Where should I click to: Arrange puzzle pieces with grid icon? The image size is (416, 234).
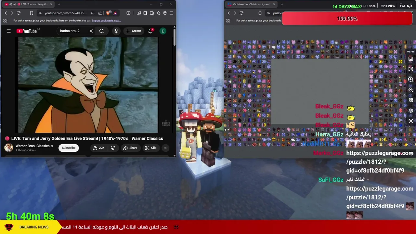pyautogui.click(x=411, y=100)
